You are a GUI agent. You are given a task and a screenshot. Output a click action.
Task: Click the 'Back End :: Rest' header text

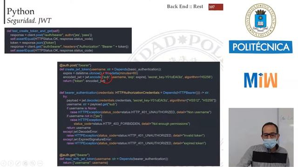pos(185,6)
